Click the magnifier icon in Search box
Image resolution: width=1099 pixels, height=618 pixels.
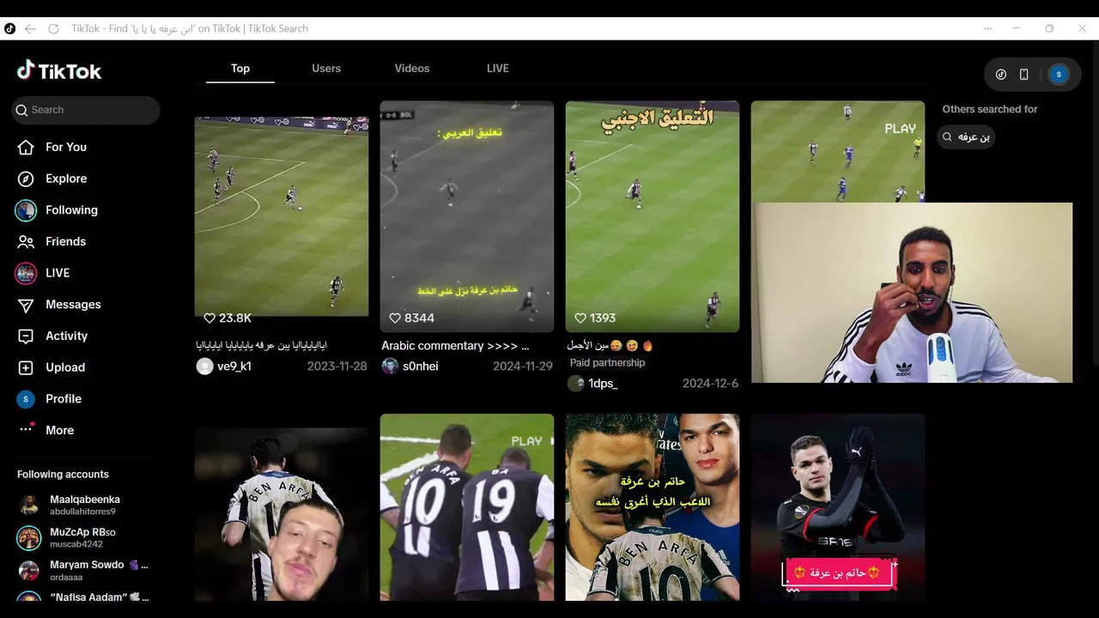click(x=21, y=110)
